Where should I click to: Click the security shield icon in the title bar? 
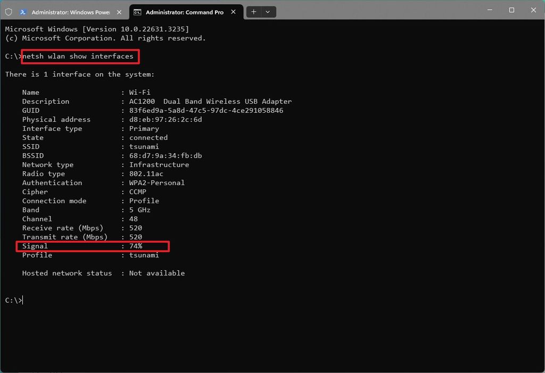(x=9, y=11)
